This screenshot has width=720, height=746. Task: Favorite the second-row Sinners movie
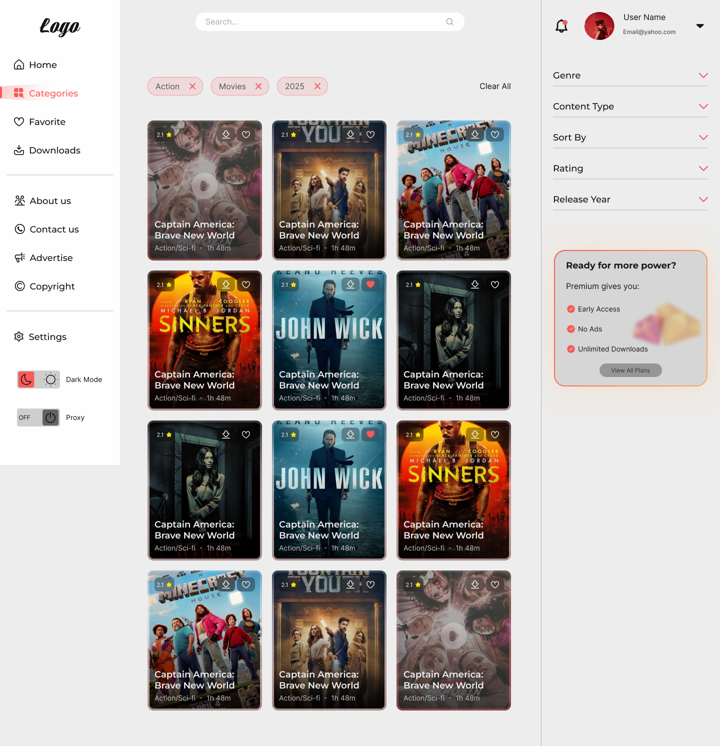246,284
